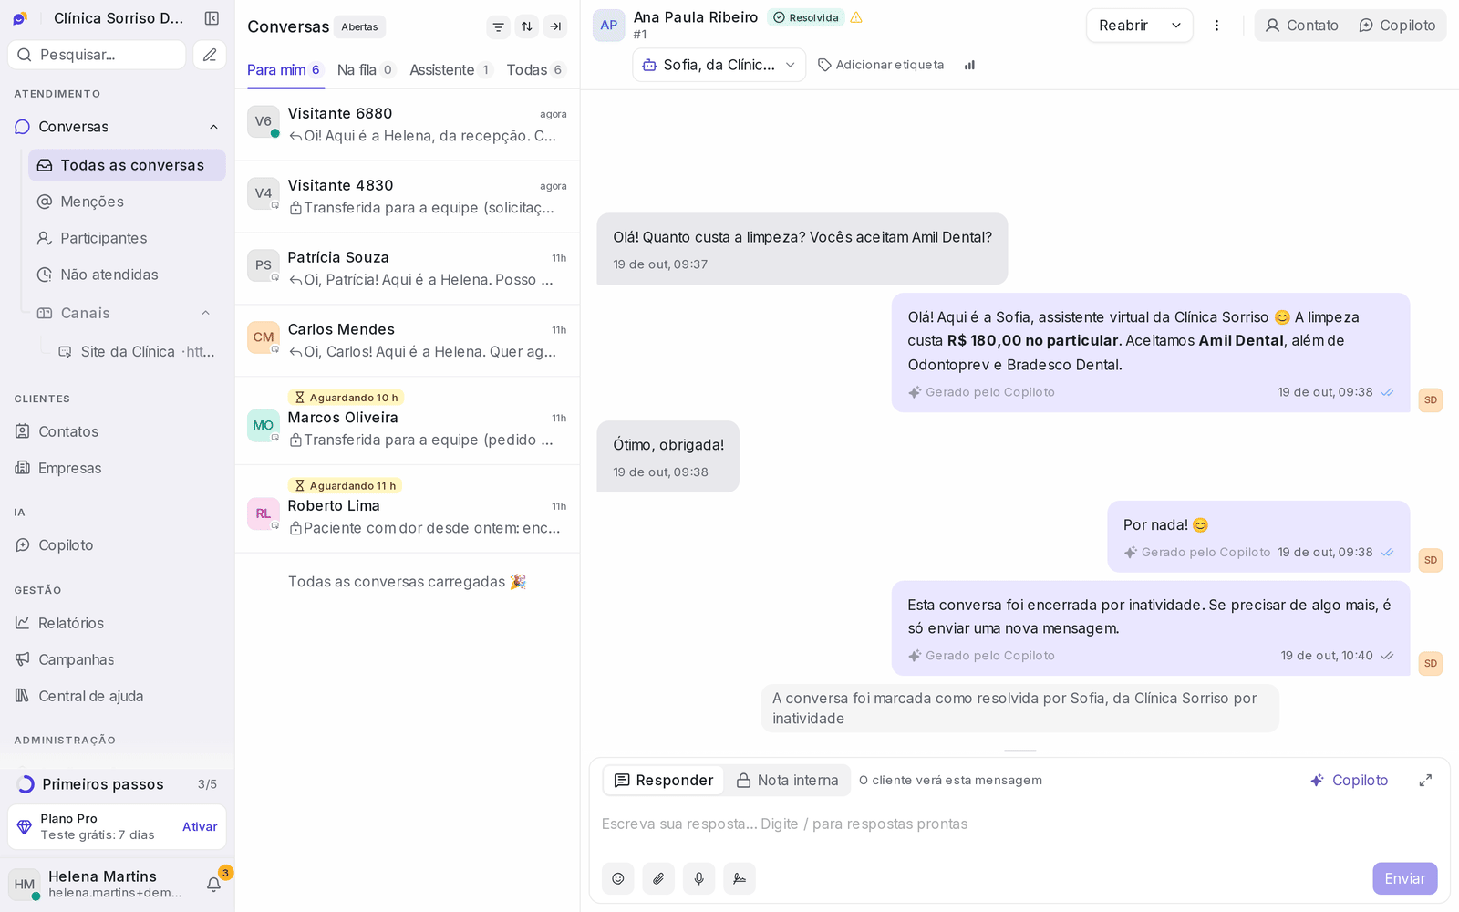
Task: Open notifications bell
Action: pyautogui.click(x=214, y=884)
